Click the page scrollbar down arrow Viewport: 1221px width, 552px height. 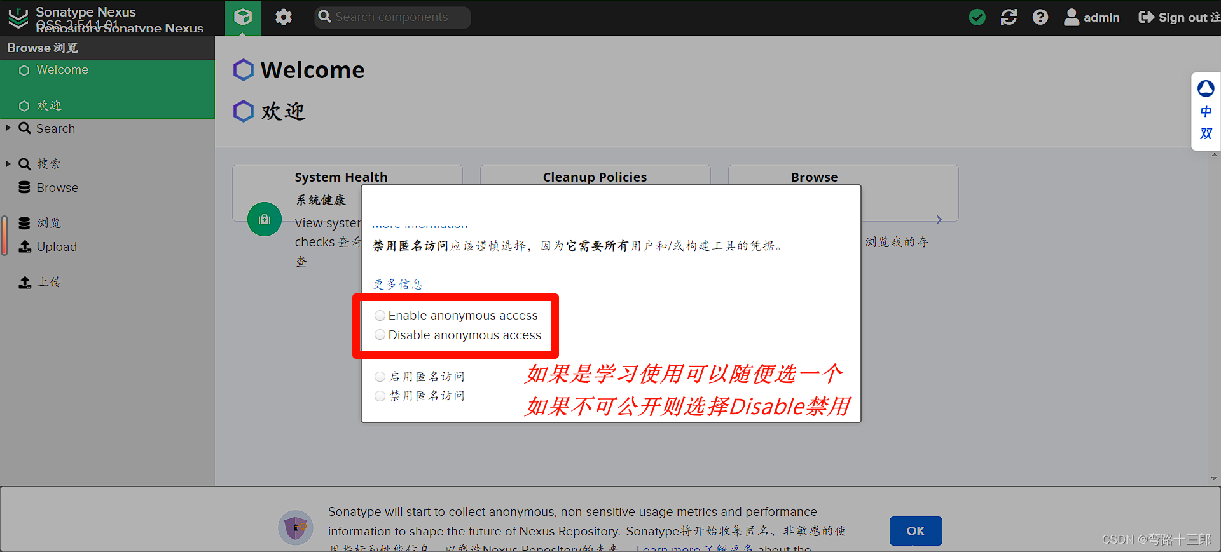pos(1215,479)
